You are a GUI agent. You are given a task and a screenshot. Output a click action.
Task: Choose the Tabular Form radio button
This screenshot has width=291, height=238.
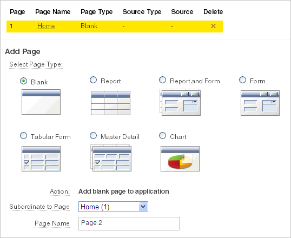[x=24, y=136]
